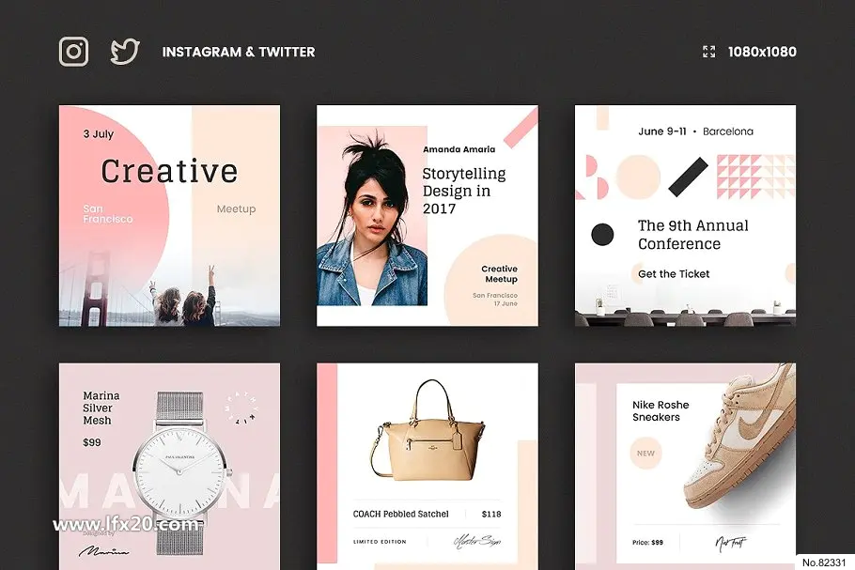The image size is (855, 570).
Task: Click the "June 9-11" date text
Action: [662, 131]
